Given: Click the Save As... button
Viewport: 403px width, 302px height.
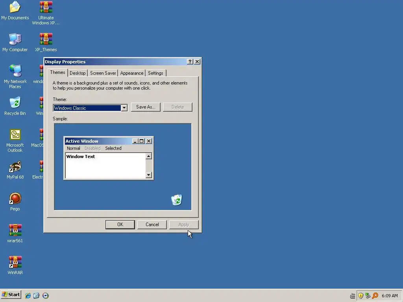Looking at the screenshot, I should coord(146,107).
